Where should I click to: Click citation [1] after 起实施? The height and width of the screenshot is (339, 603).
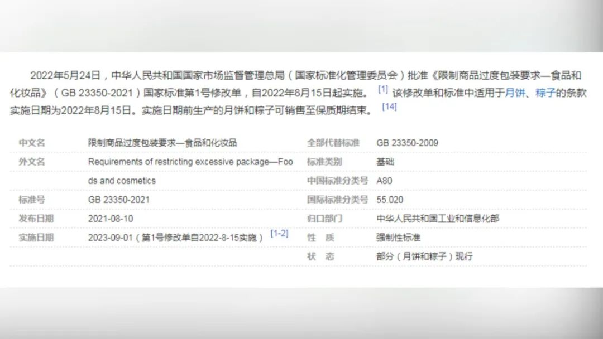(383, 89)
